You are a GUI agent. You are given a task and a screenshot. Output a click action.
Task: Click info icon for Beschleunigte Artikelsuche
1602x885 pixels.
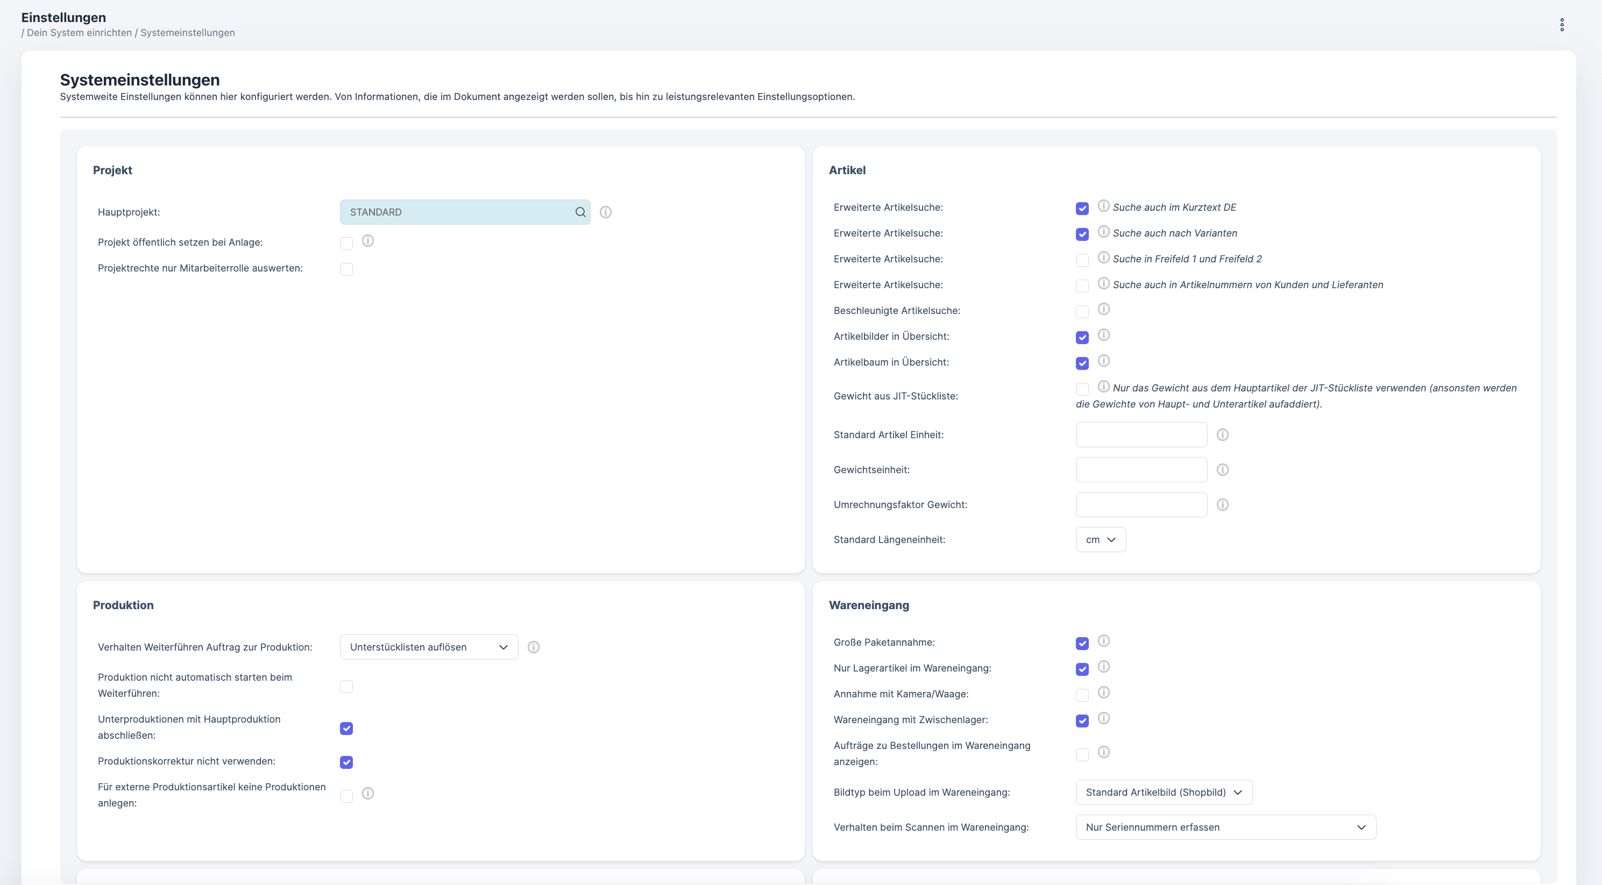(x=1103, y=309)
